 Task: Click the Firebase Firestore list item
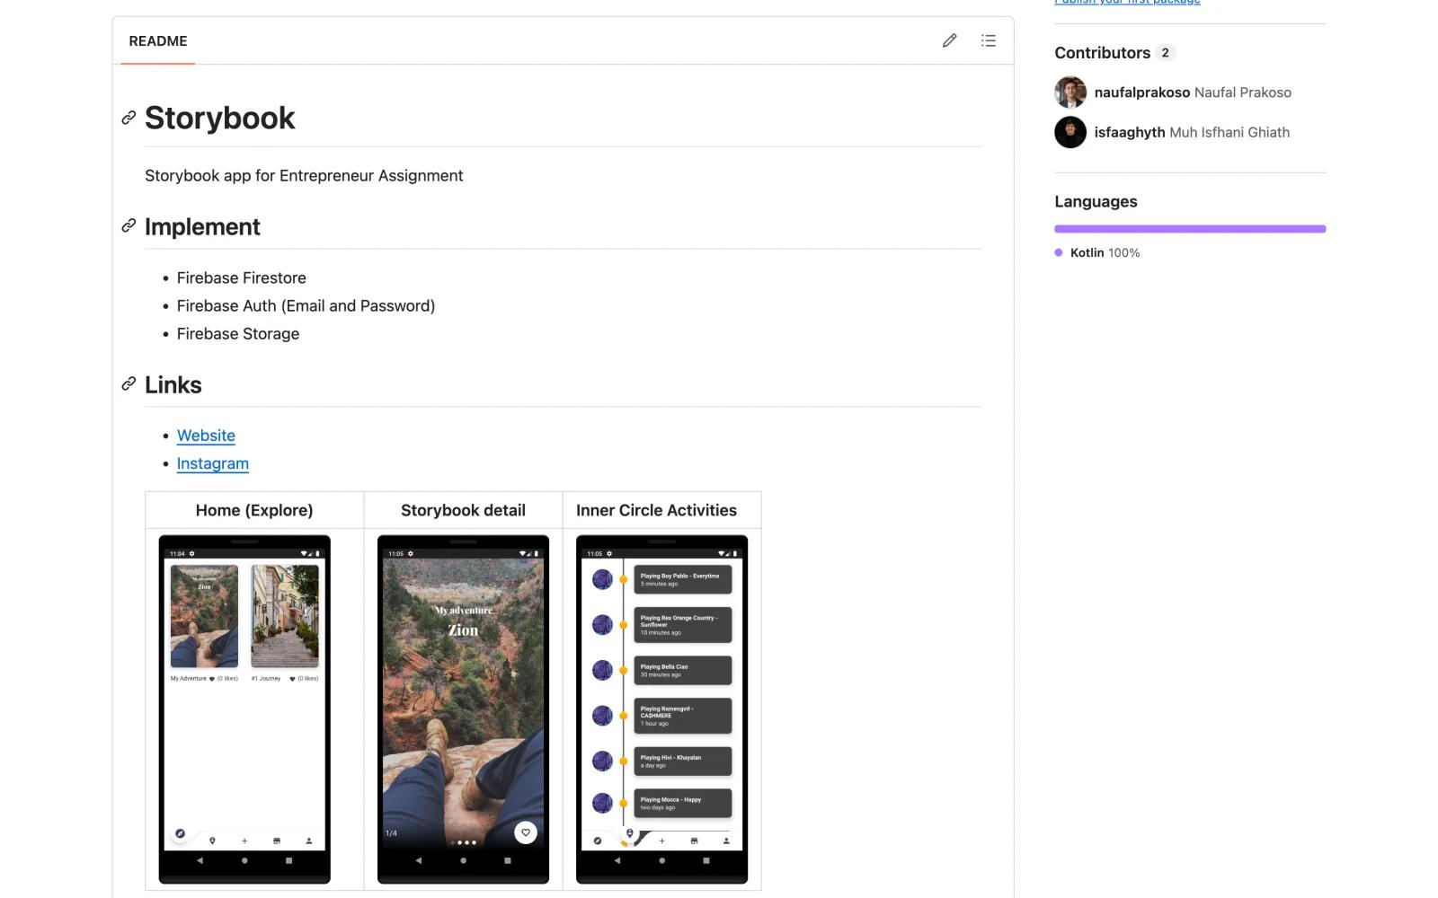[x=242, y=278]
